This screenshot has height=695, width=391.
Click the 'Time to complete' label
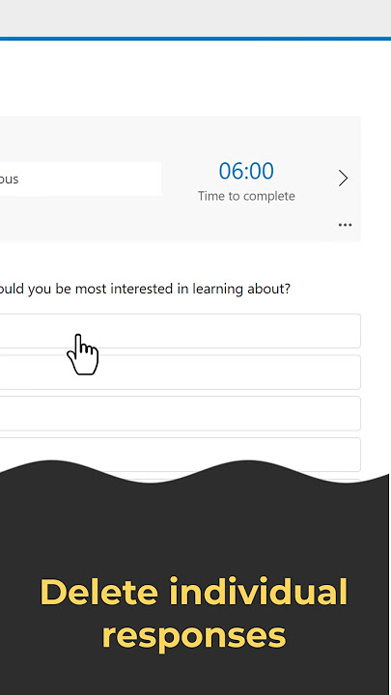[246, 196]
